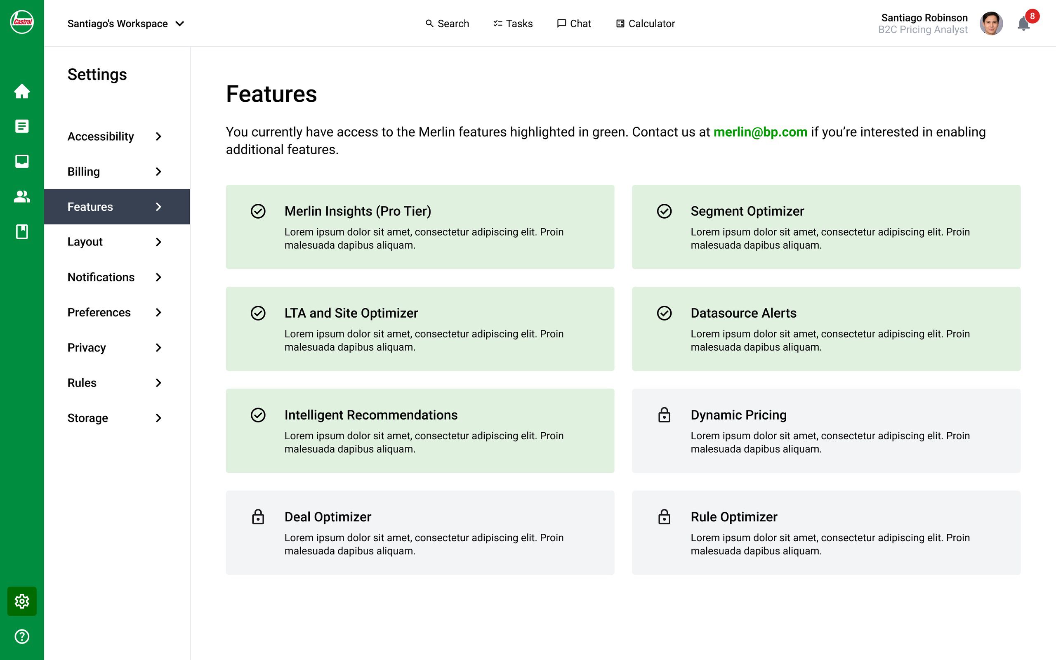Click the Dynamic Pricing title text

[x=738, y=415]
